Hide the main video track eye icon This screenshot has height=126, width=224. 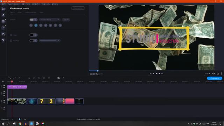4,100
